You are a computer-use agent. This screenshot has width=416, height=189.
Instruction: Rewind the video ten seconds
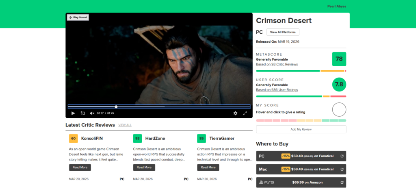pos(83,113)
